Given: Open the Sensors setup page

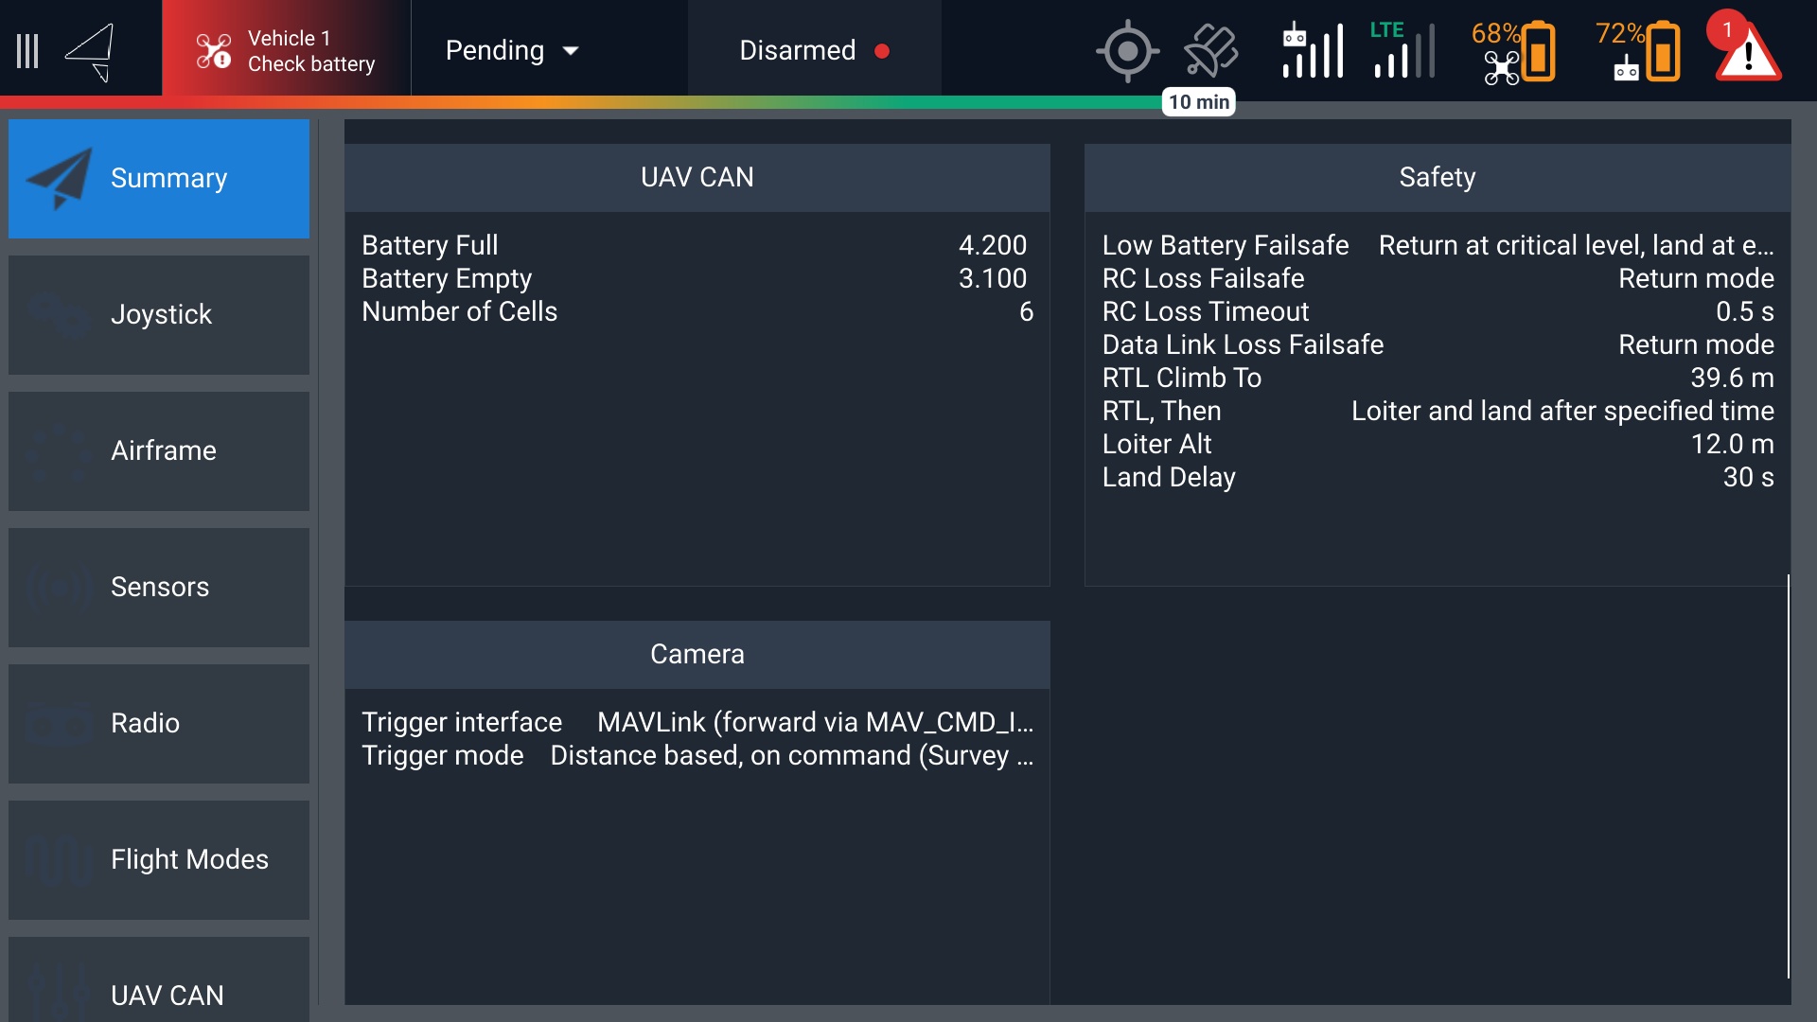Looking at the screenshot, I should coord(159,588).
